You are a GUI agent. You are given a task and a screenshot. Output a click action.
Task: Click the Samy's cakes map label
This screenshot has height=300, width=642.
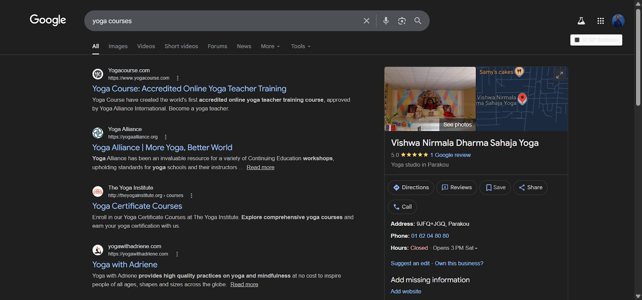tap(496, 72)
